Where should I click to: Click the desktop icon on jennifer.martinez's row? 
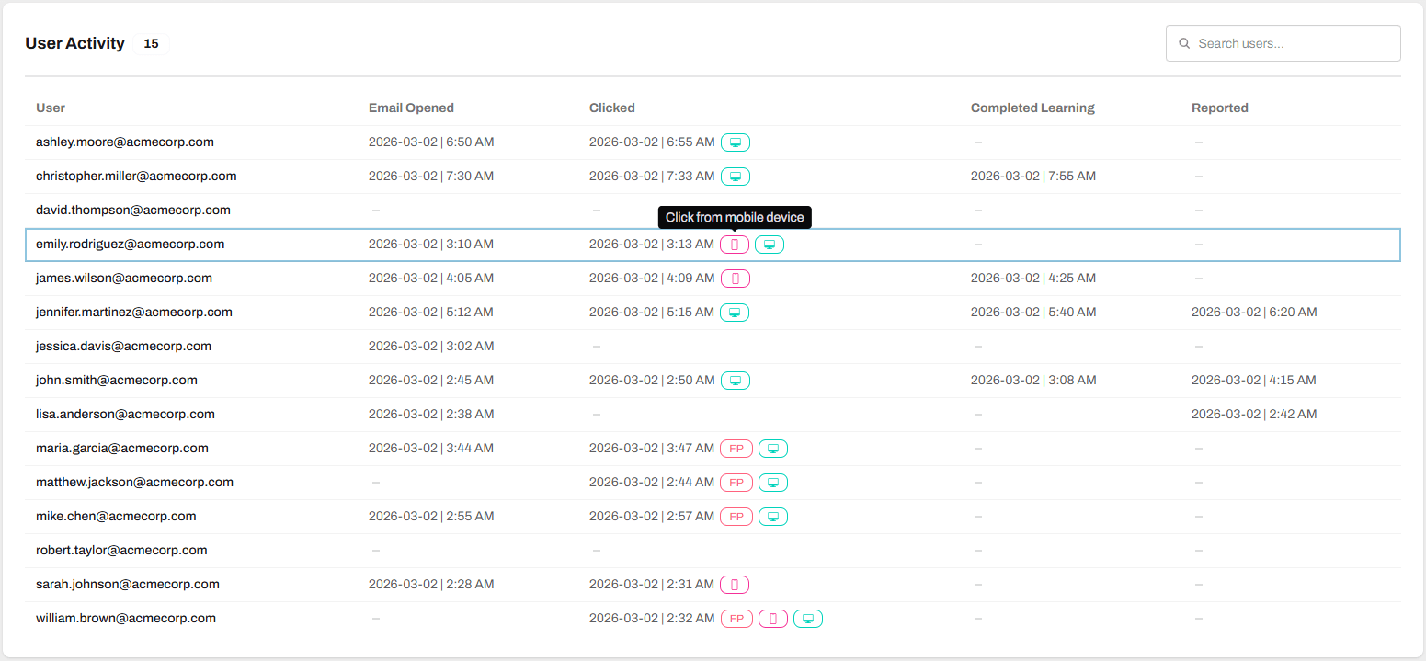click(x=735, y=312)
